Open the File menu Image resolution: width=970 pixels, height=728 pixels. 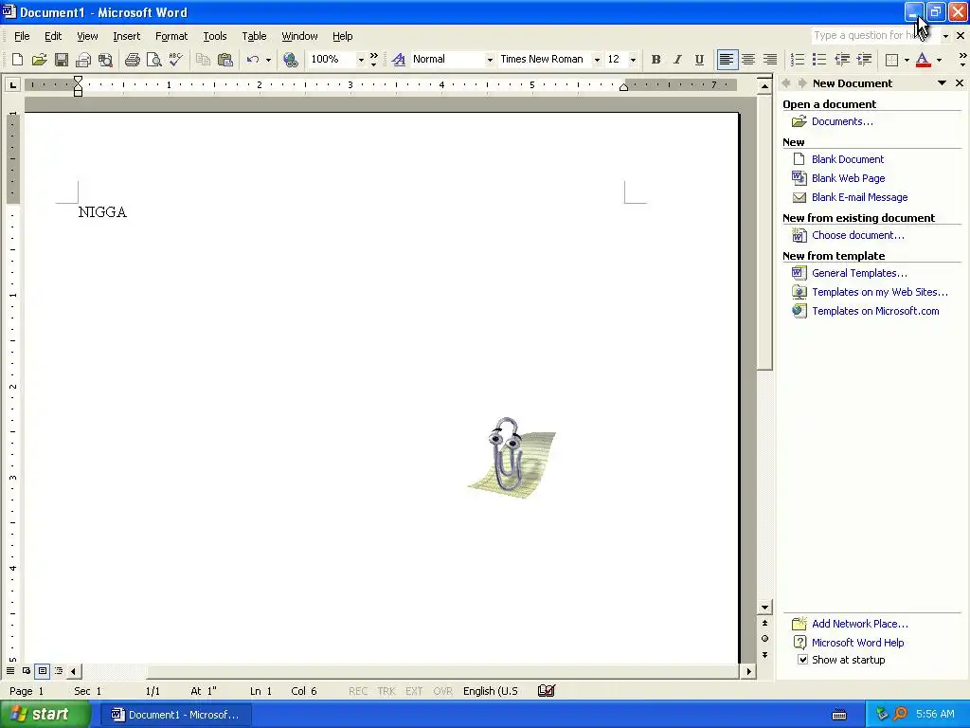point(22,36)
